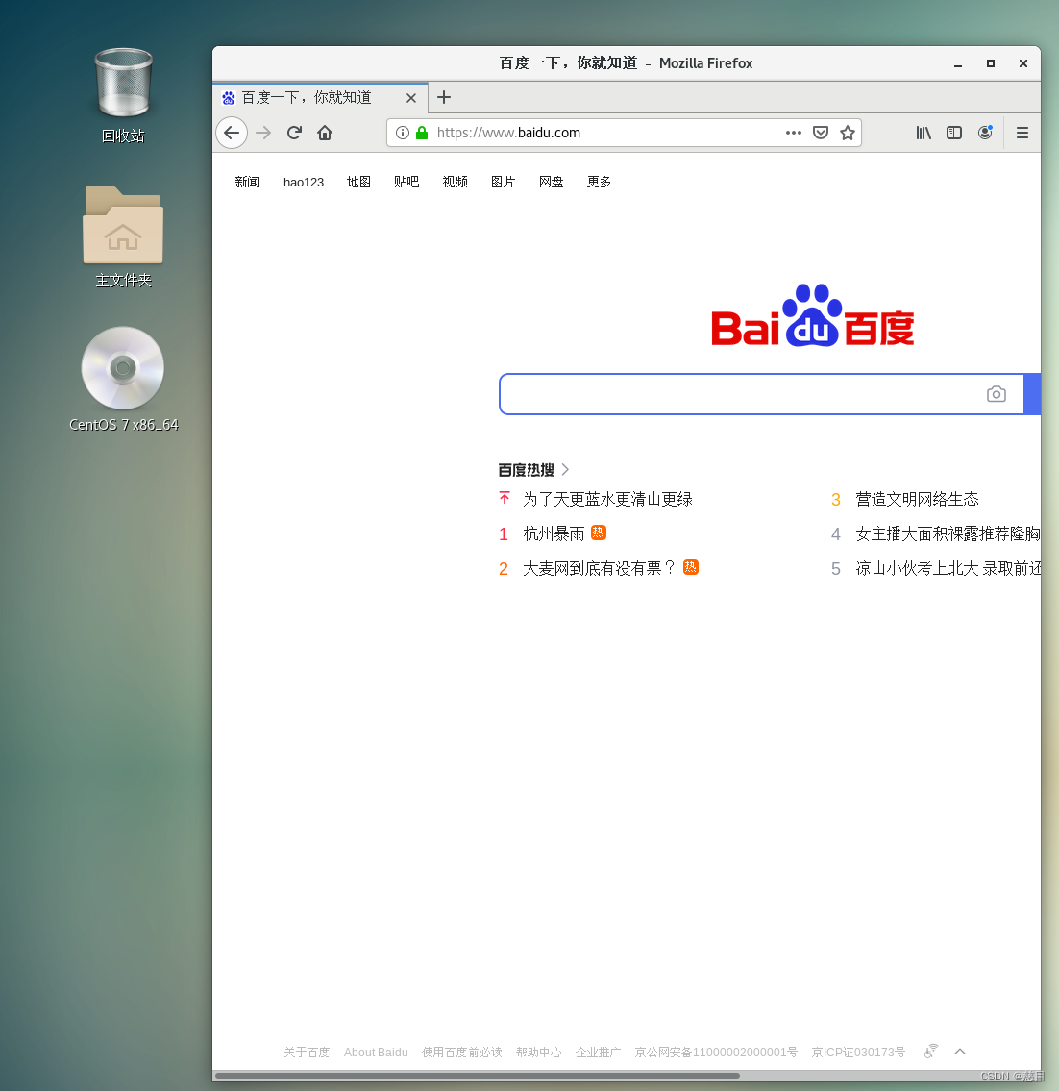Open the 杭州暴雨 hot search
The height and width of the screenshot is (1091, 1059).
coord(554,533)
